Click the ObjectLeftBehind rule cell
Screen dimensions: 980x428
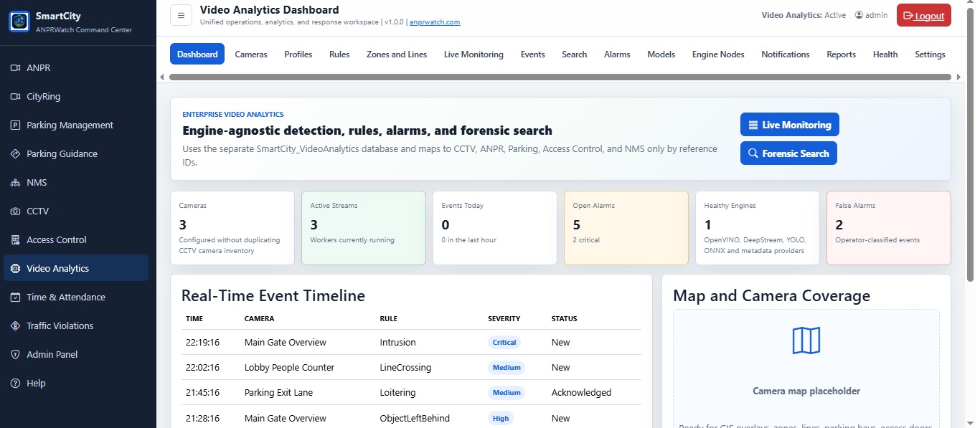pos(415,419)
